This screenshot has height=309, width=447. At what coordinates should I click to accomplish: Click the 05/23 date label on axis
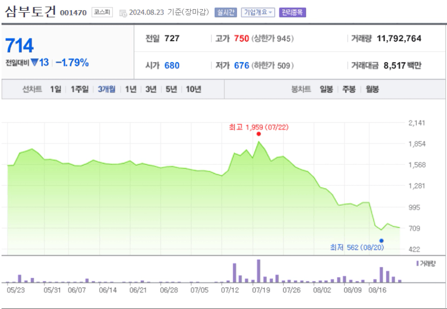point(16,290)
